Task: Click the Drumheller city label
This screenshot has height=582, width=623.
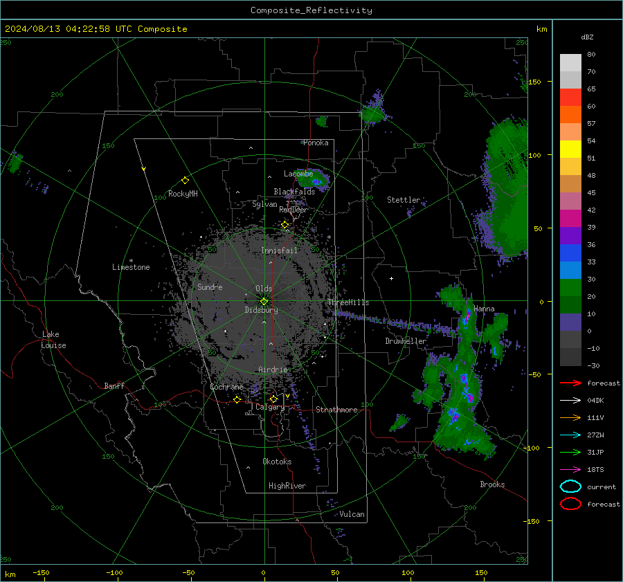Action: pyautogui.click(x=406, y=341)
